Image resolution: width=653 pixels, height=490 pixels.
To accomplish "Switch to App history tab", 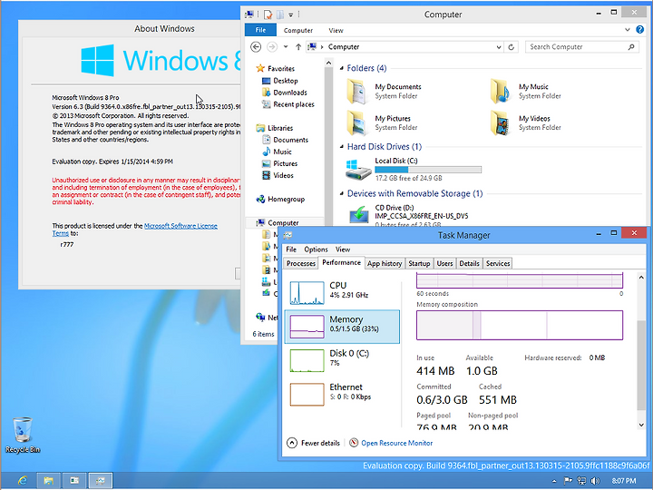I will 385,263.
